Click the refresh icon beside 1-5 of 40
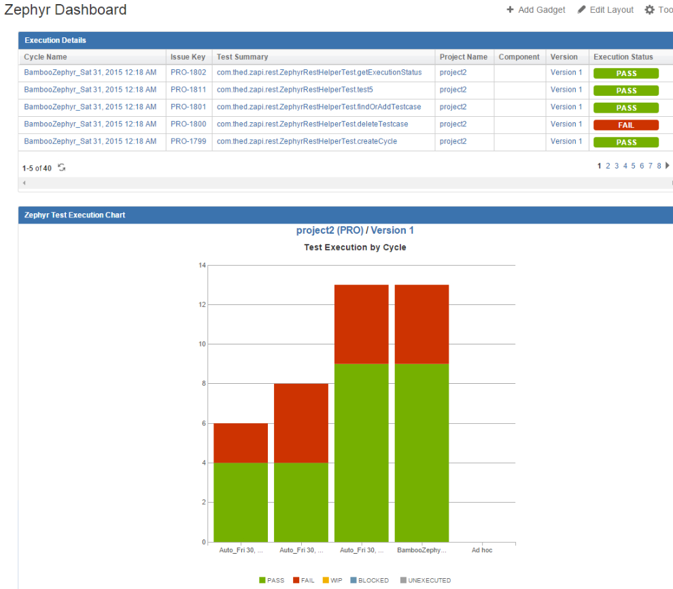 pyautogui.click(x=62, y=168)
